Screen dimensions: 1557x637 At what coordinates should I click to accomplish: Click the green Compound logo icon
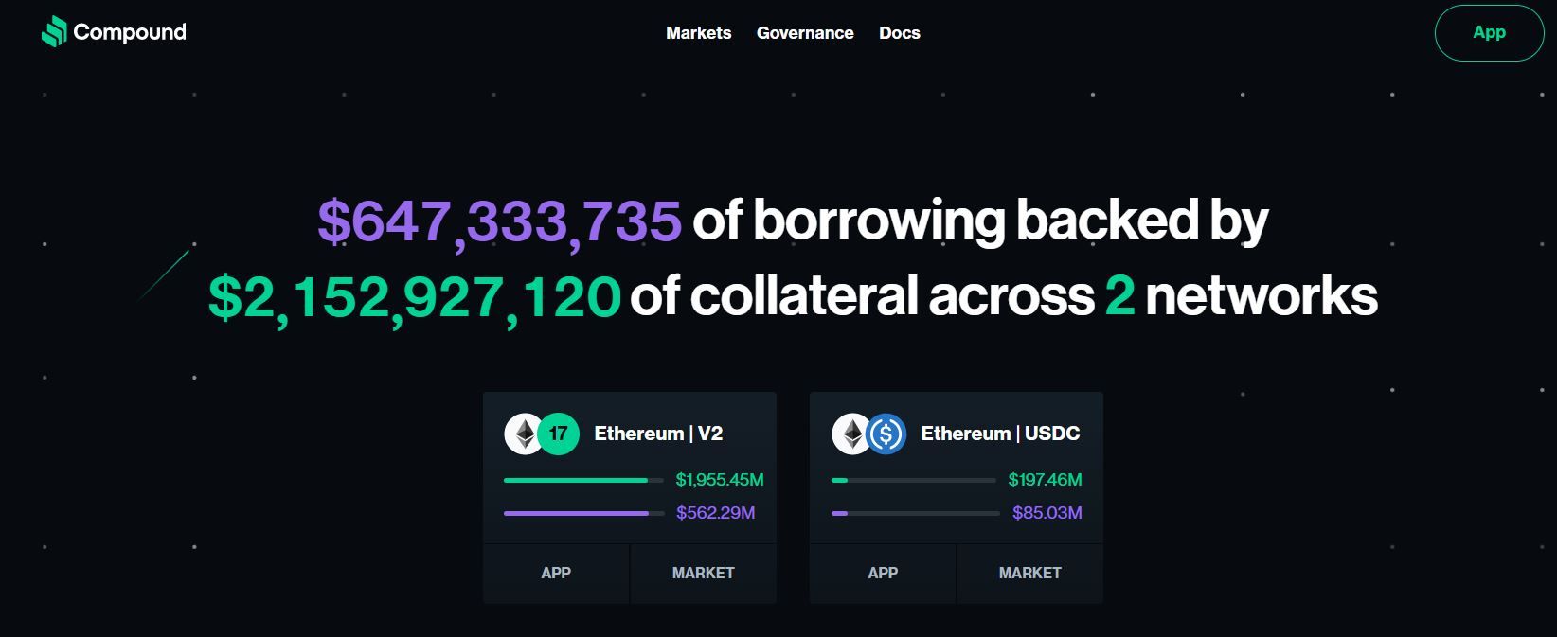pos(54,32)
